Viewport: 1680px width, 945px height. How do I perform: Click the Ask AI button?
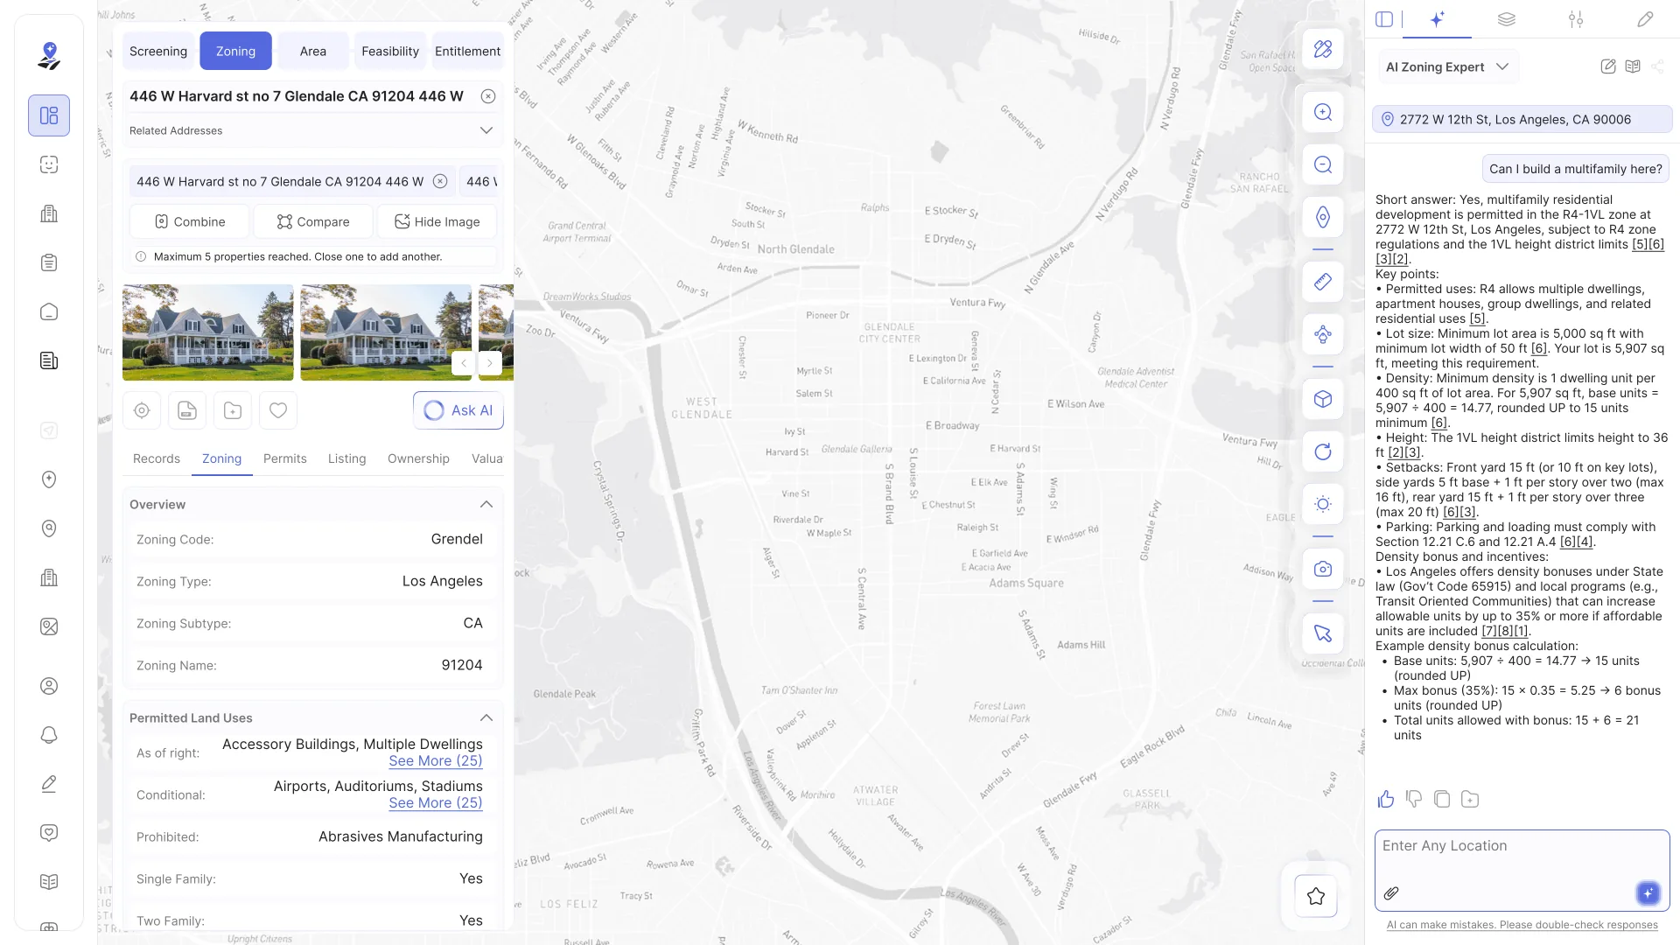pyautogui.click(x=458, y=410)
